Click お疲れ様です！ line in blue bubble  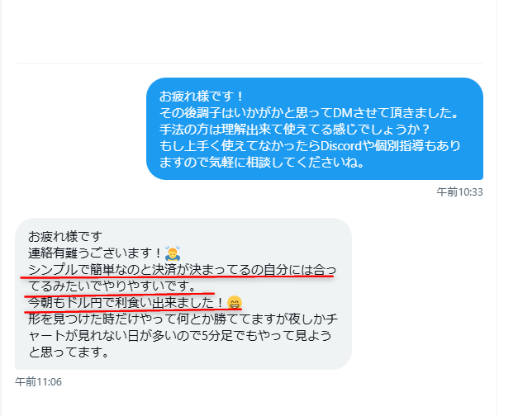tap(202, 97)
